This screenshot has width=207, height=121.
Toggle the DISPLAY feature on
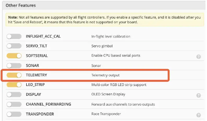tap(14, 94)
